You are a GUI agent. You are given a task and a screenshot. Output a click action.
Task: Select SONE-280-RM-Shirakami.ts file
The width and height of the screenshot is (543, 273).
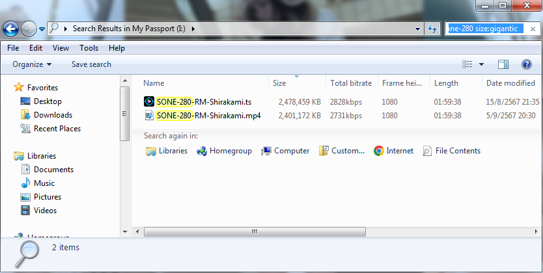(204, 102)
